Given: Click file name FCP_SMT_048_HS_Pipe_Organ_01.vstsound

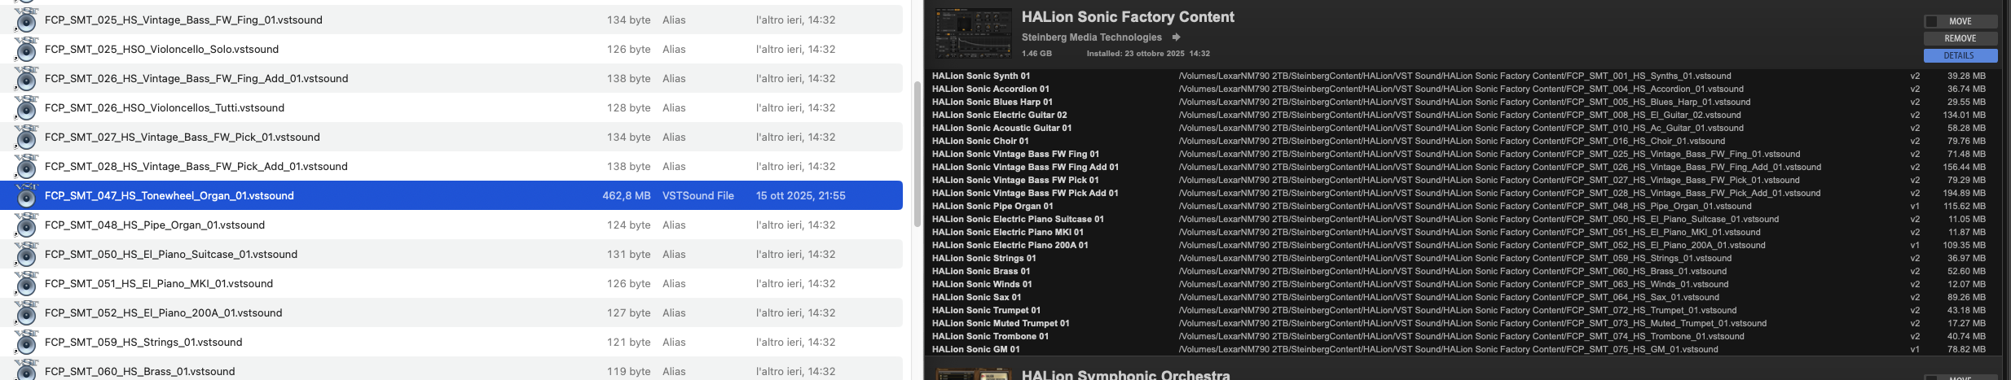Looking at the screenshot, I should [x=155, y=225].
